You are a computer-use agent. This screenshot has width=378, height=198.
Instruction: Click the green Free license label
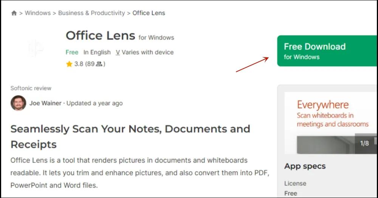[x=72, y=52]
